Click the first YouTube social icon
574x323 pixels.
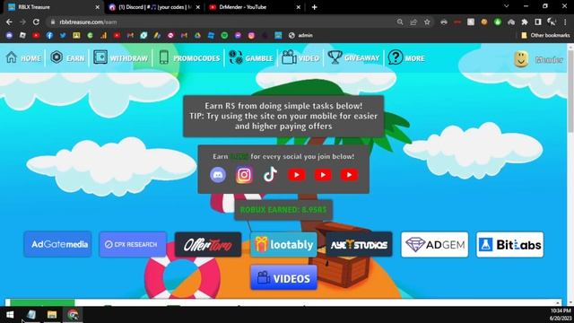(297, 175)
